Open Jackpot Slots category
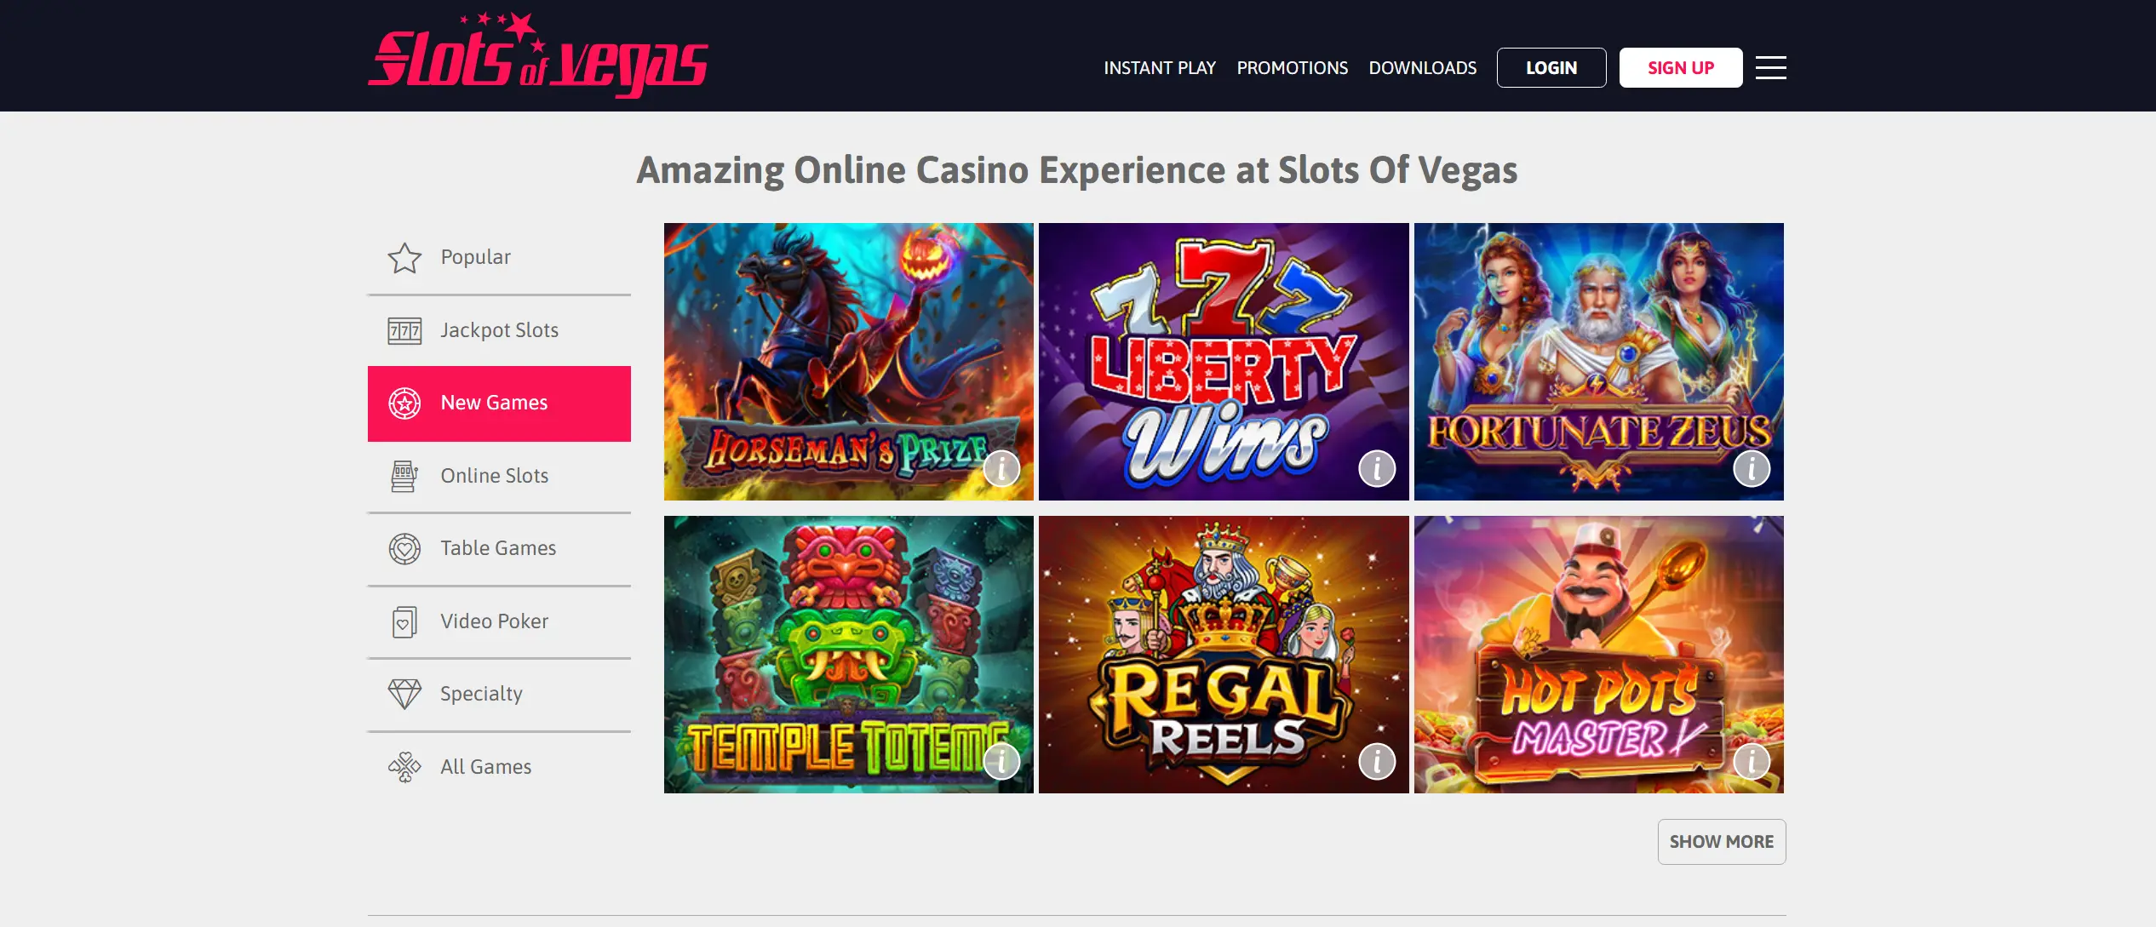 coord(499,330)
